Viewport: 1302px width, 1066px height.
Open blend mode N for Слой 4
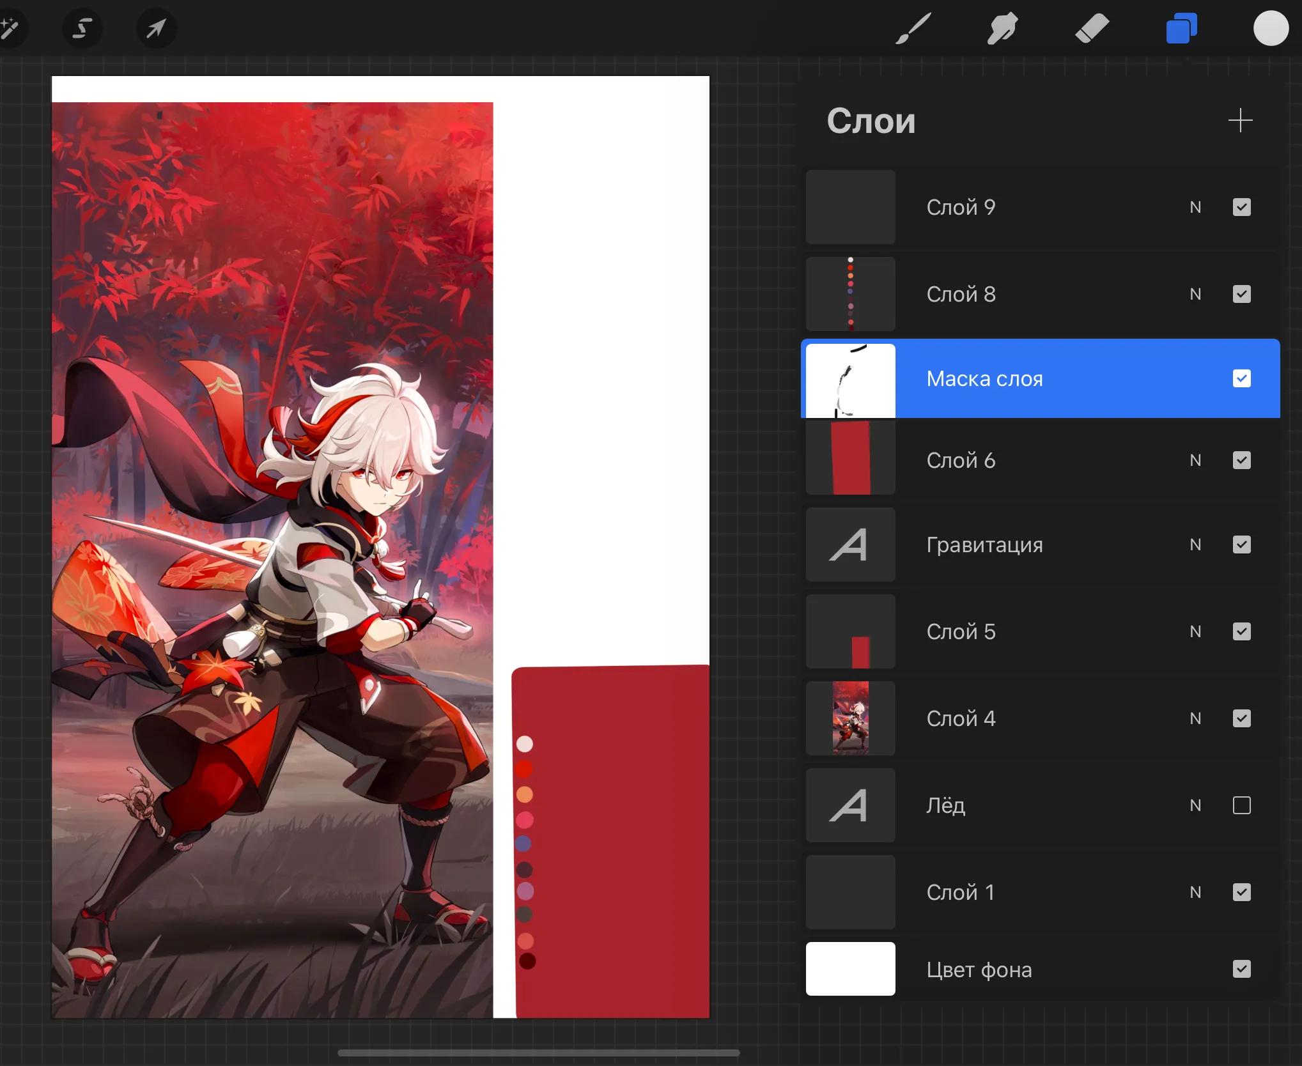[x=1195, y=718]
